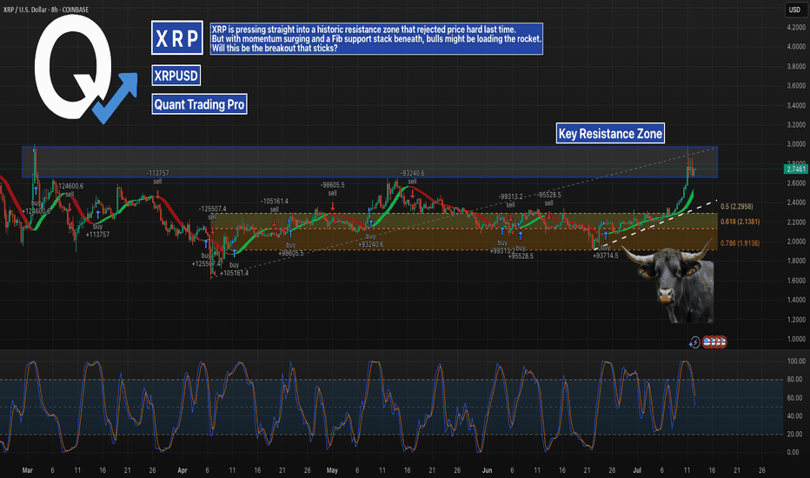Click the 4.2000 price scale value

pos(796,28)
